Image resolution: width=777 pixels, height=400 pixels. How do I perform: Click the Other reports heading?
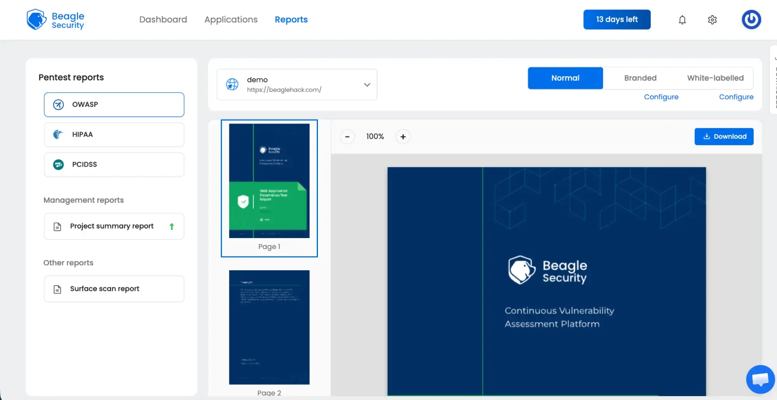pyautogui.click(x=68, y=263)
